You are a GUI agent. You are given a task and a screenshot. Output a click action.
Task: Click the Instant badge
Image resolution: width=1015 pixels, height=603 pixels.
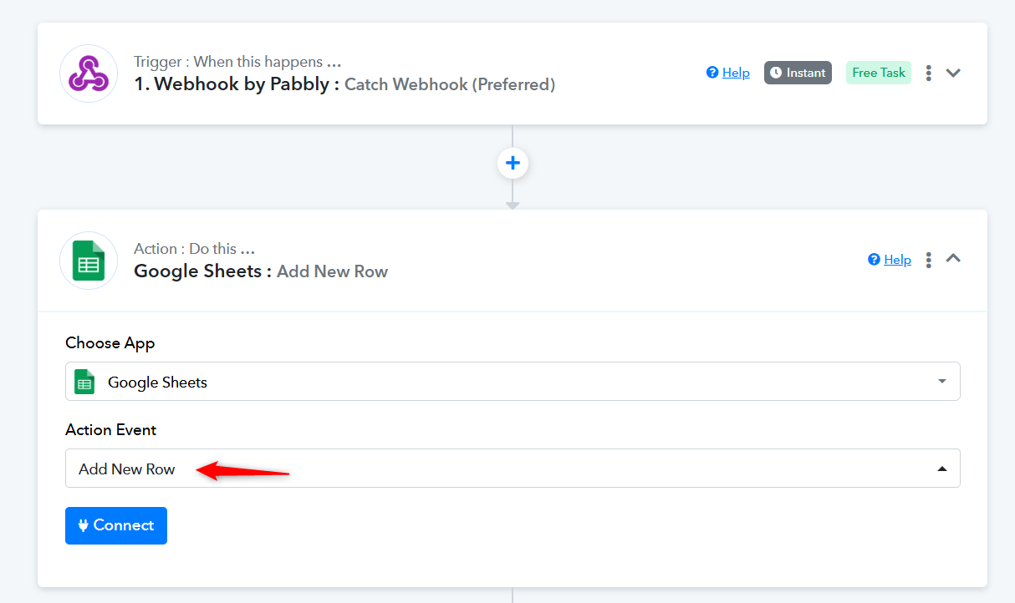[798, 73]
